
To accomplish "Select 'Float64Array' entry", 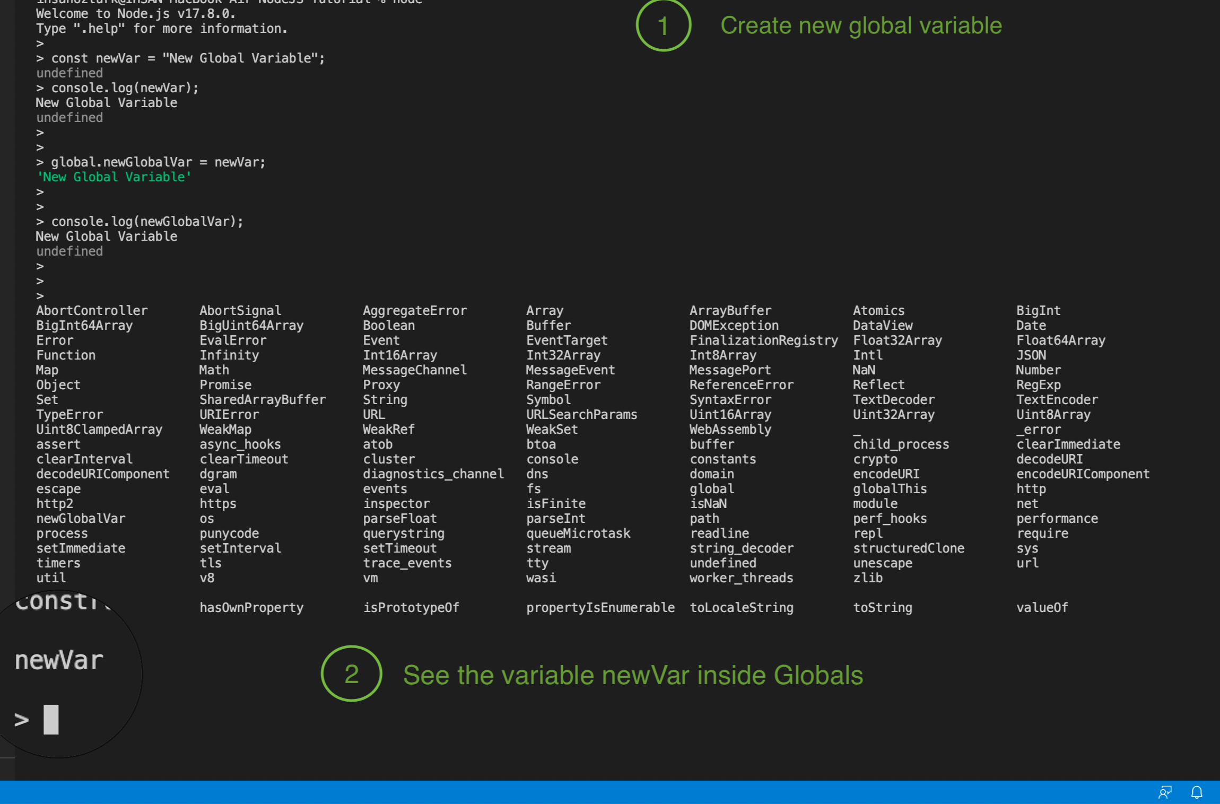I will [x=1061, y=340].
